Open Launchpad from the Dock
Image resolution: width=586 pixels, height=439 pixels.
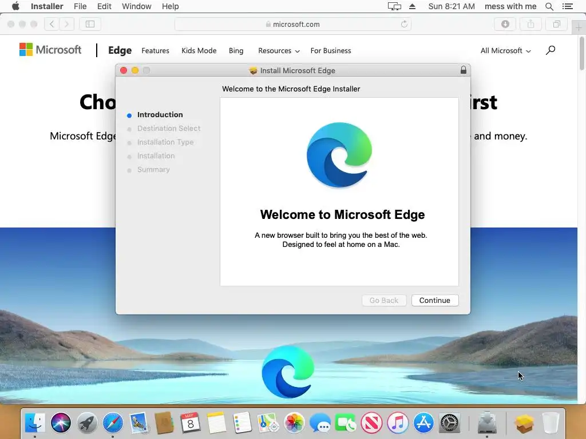(87, 423)
